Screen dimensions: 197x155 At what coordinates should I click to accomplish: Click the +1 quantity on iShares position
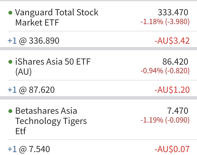pos(12,90)
